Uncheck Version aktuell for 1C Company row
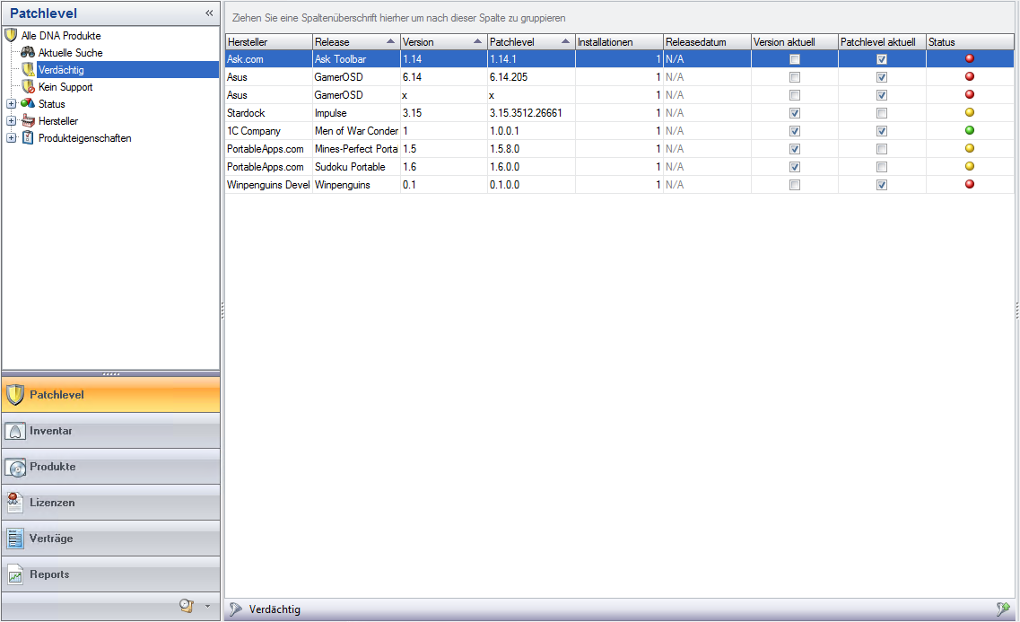 click(794, 131)
